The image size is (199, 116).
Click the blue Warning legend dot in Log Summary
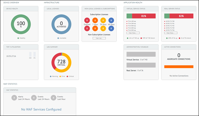click(51, 76)
